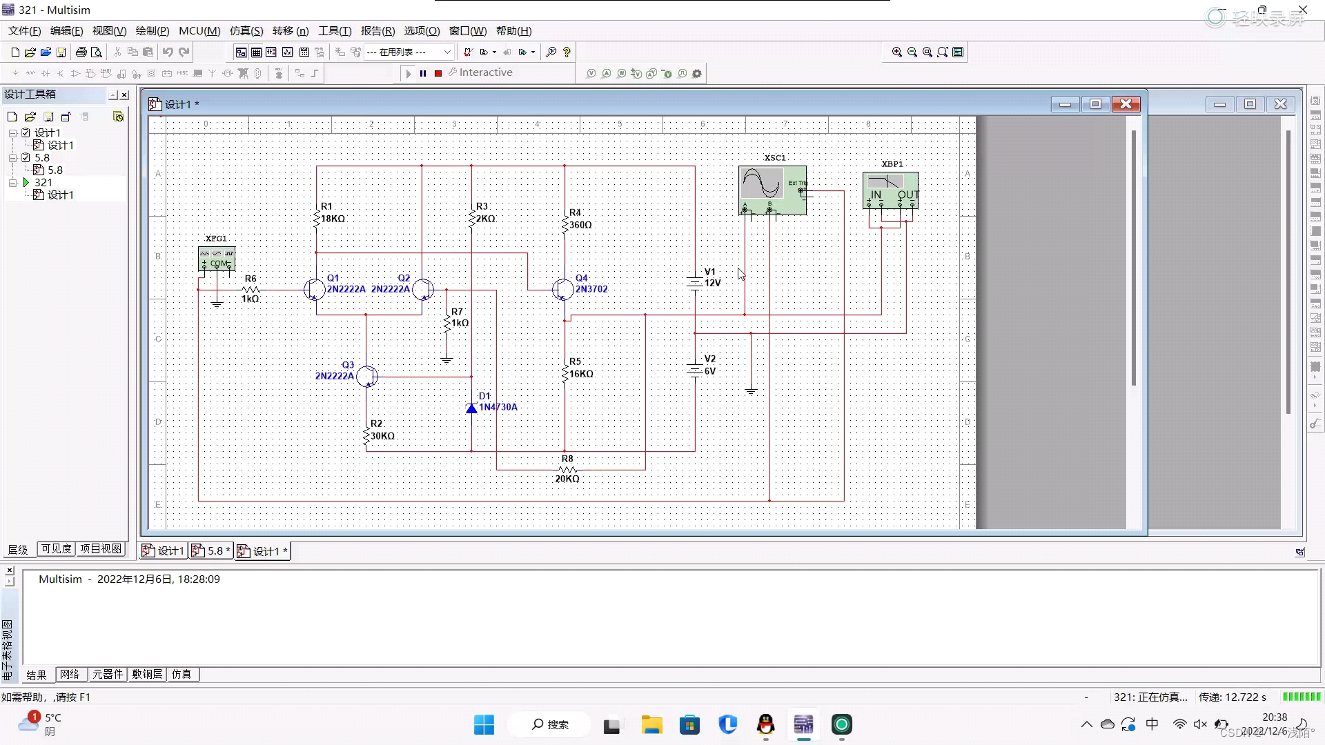This screenshot has height=745, width=1325.
Task: Open the 元器件 tab in spreadsheet view
Action: [107, 675]
